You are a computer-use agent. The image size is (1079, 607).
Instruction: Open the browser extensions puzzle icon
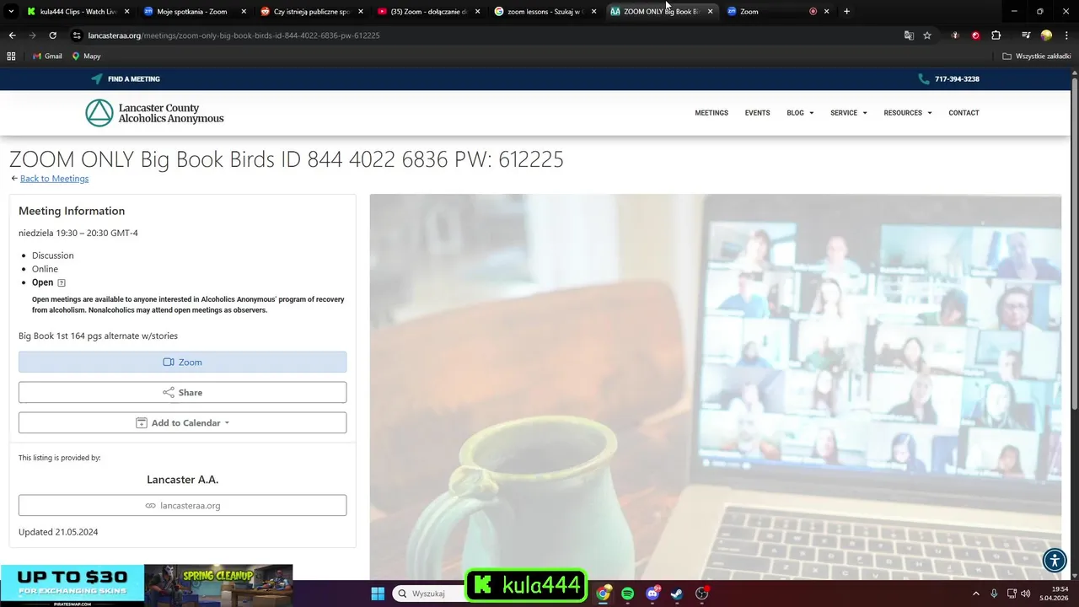[x=996, y=35]
